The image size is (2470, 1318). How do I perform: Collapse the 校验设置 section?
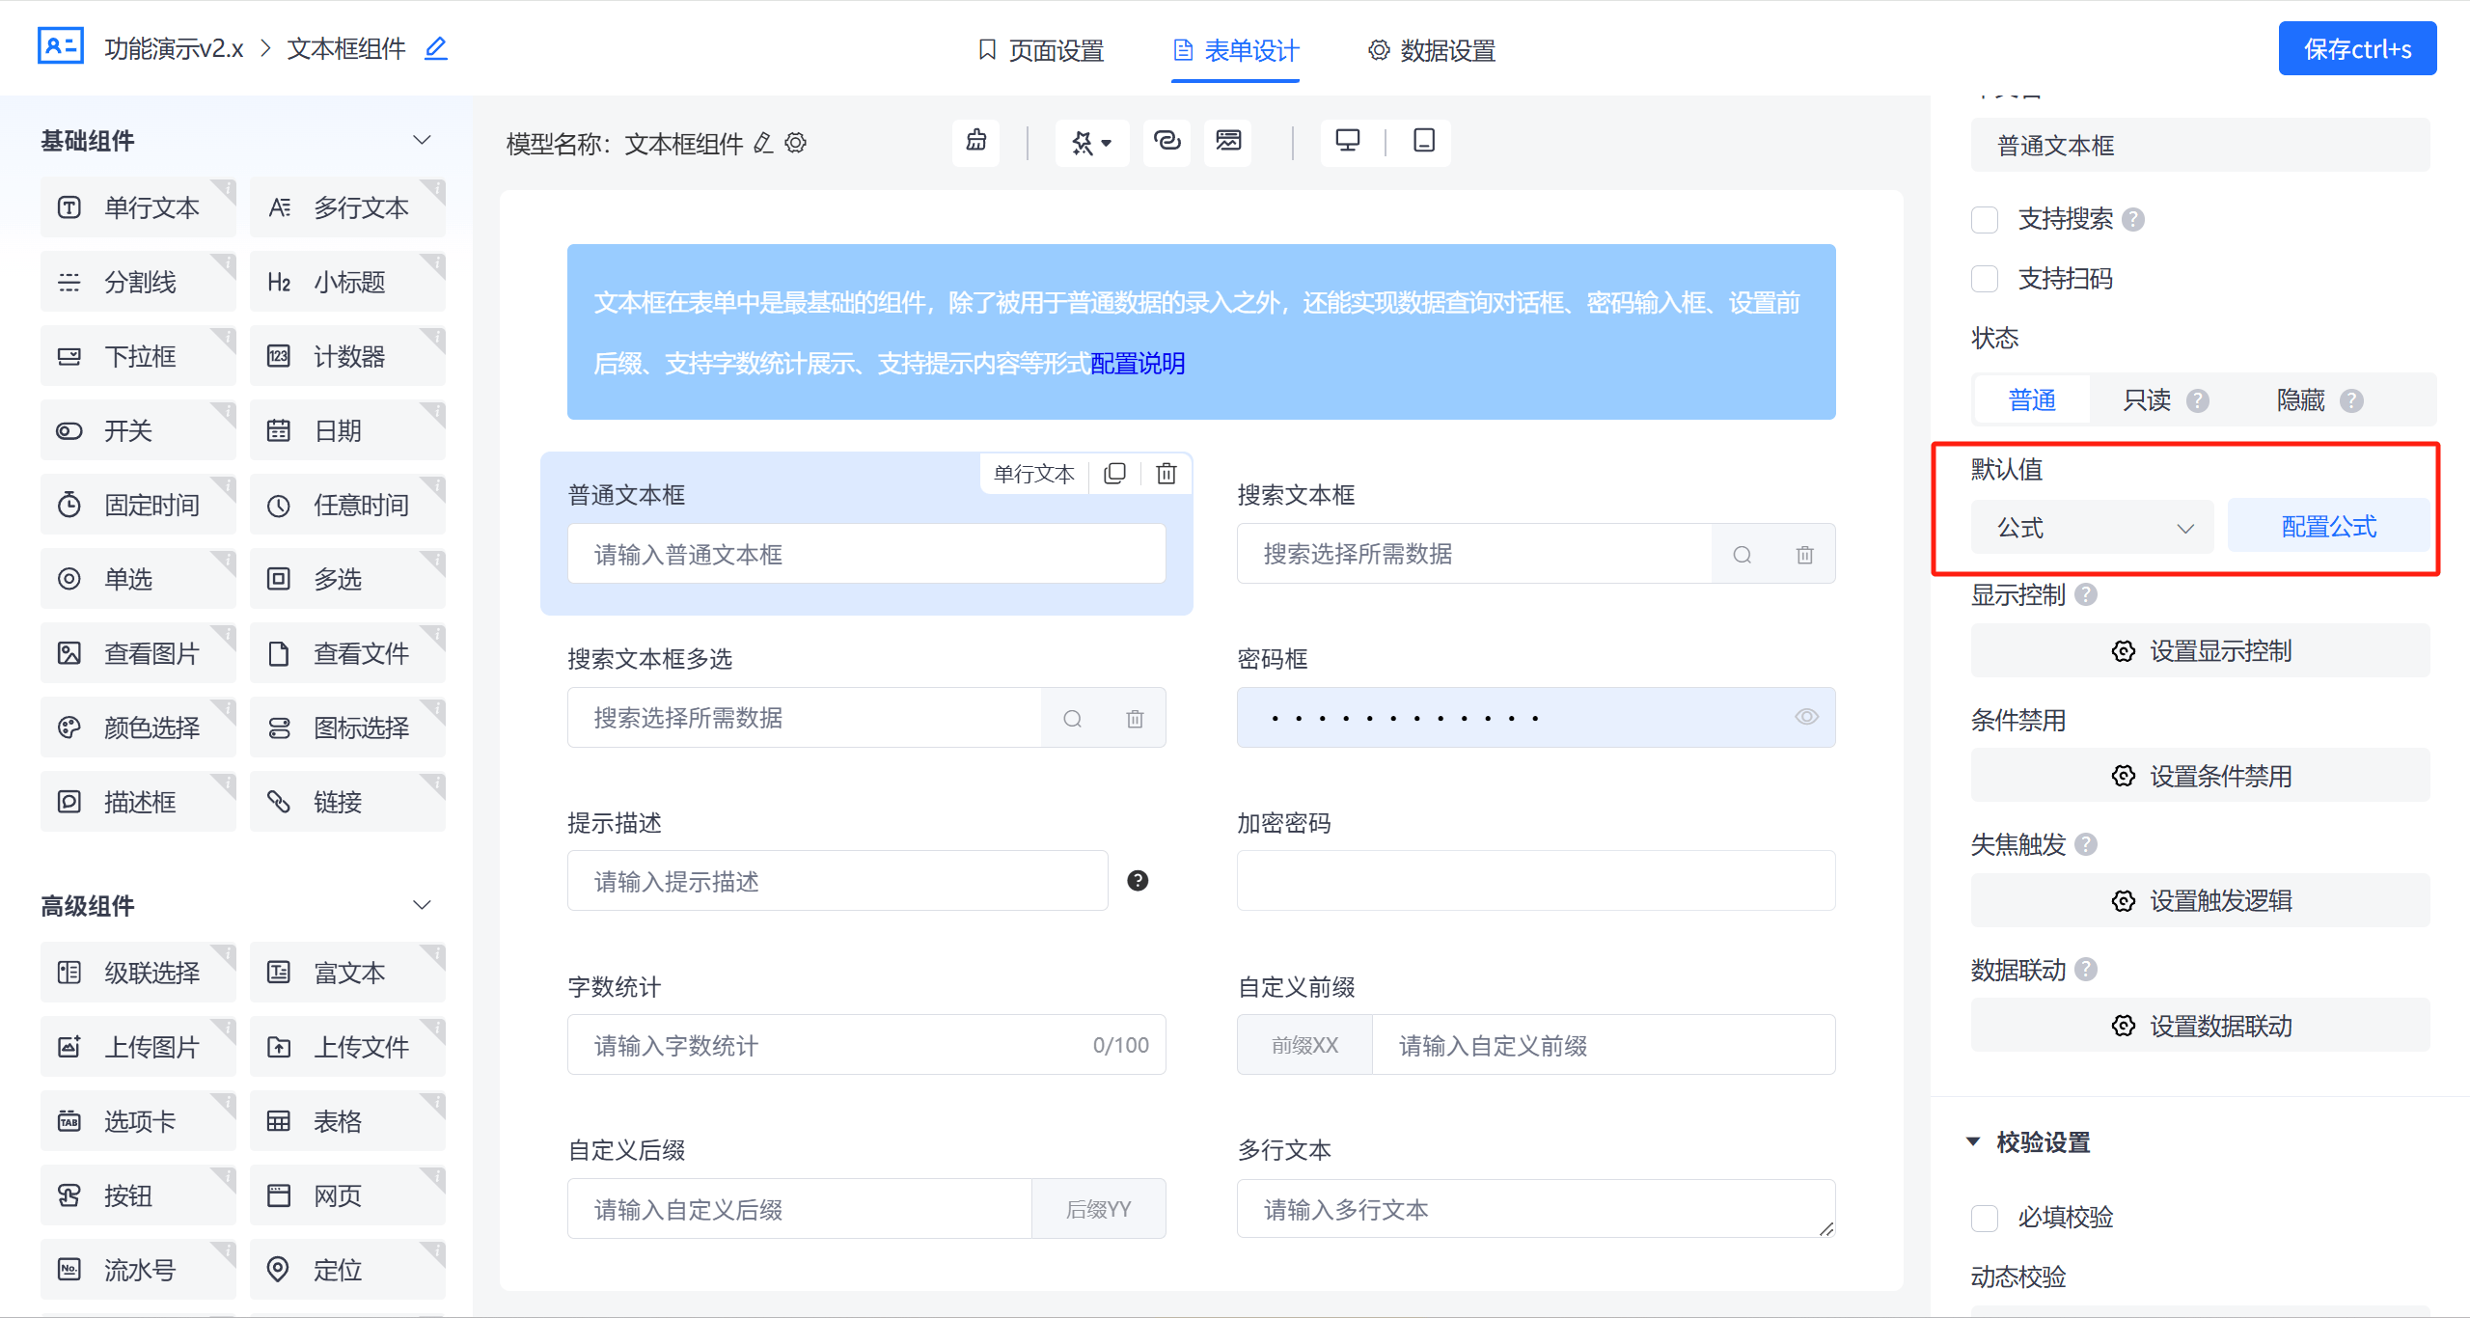[1973, 1141]
